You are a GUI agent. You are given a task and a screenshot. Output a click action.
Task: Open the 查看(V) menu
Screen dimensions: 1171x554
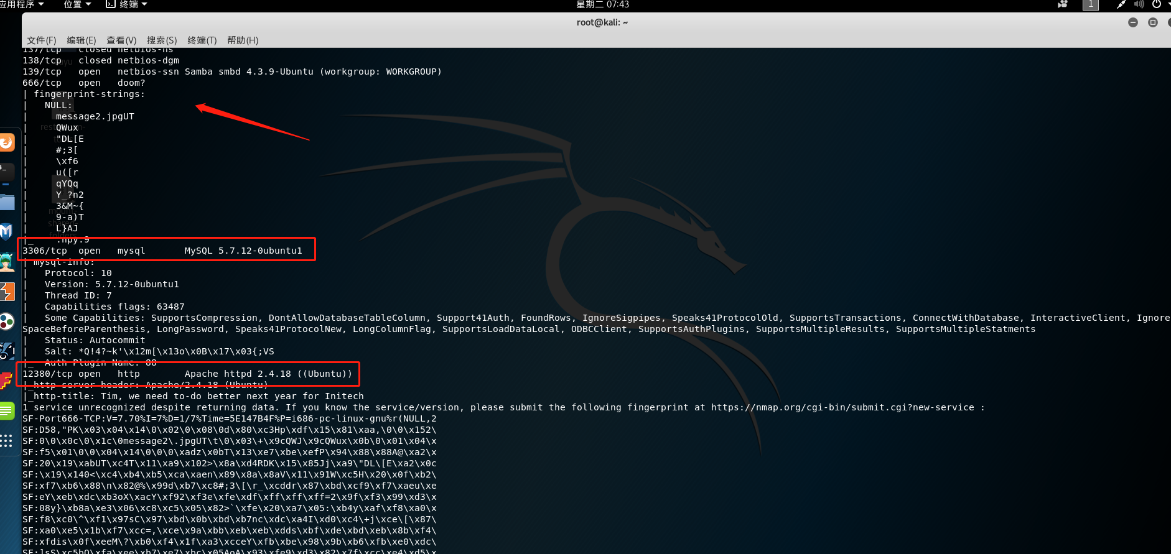[121, 40]
